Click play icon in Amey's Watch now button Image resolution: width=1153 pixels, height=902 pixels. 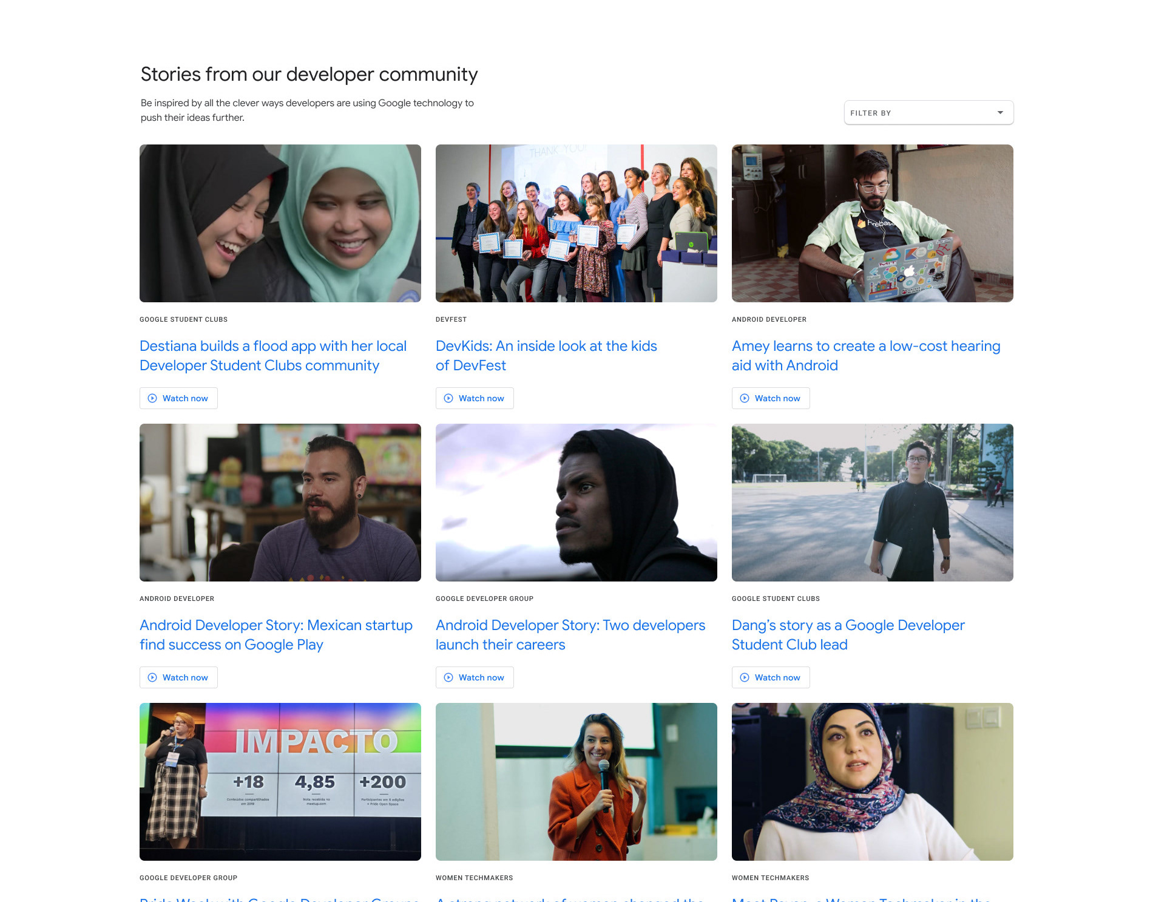[745, 398]
